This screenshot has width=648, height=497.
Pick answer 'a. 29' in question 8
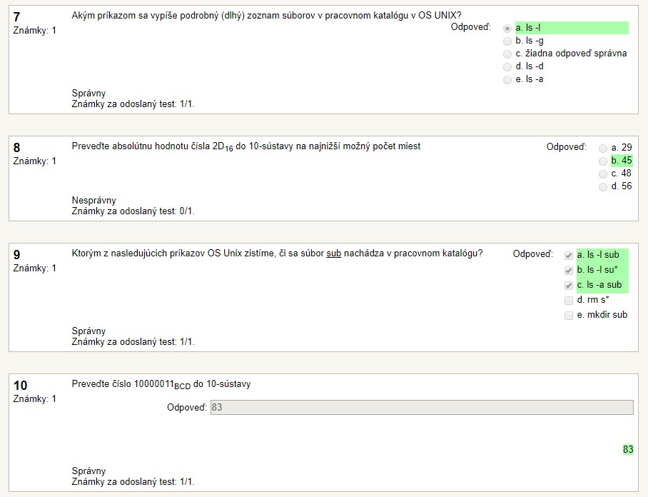click(x=603, y=148)
